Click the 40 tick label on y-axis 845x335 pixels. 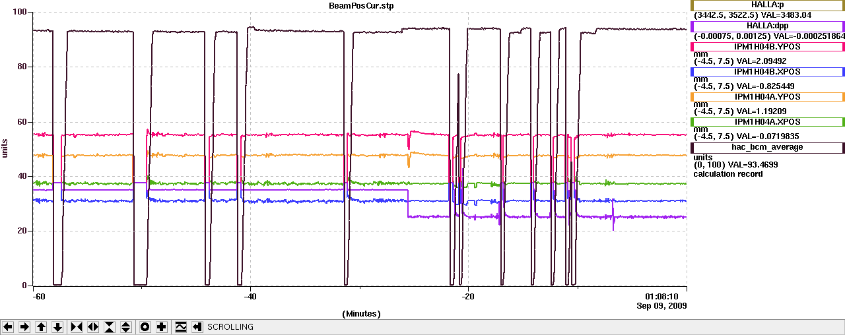[x=22, y=176]
